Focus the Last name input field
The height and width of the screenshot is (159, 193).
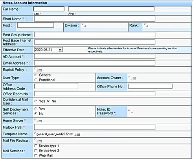49,9
